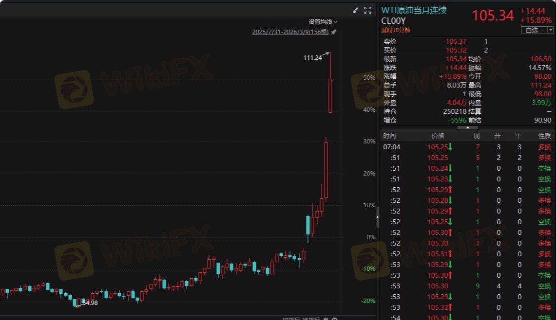Click the 外盘 value 4.04万
Screen dimensions: 556x320
[x=457, y=103]
